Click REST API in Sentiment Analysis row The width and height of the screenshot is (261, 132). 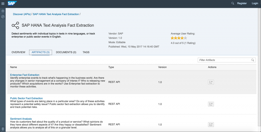(x=114, y=124)
